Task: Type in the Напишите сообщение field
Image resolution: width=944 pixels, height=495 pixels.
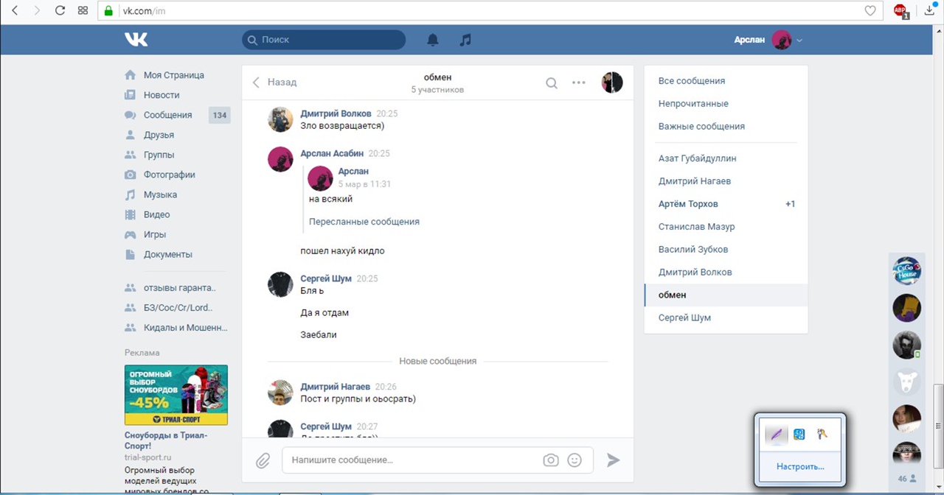Action: [413, 460]
